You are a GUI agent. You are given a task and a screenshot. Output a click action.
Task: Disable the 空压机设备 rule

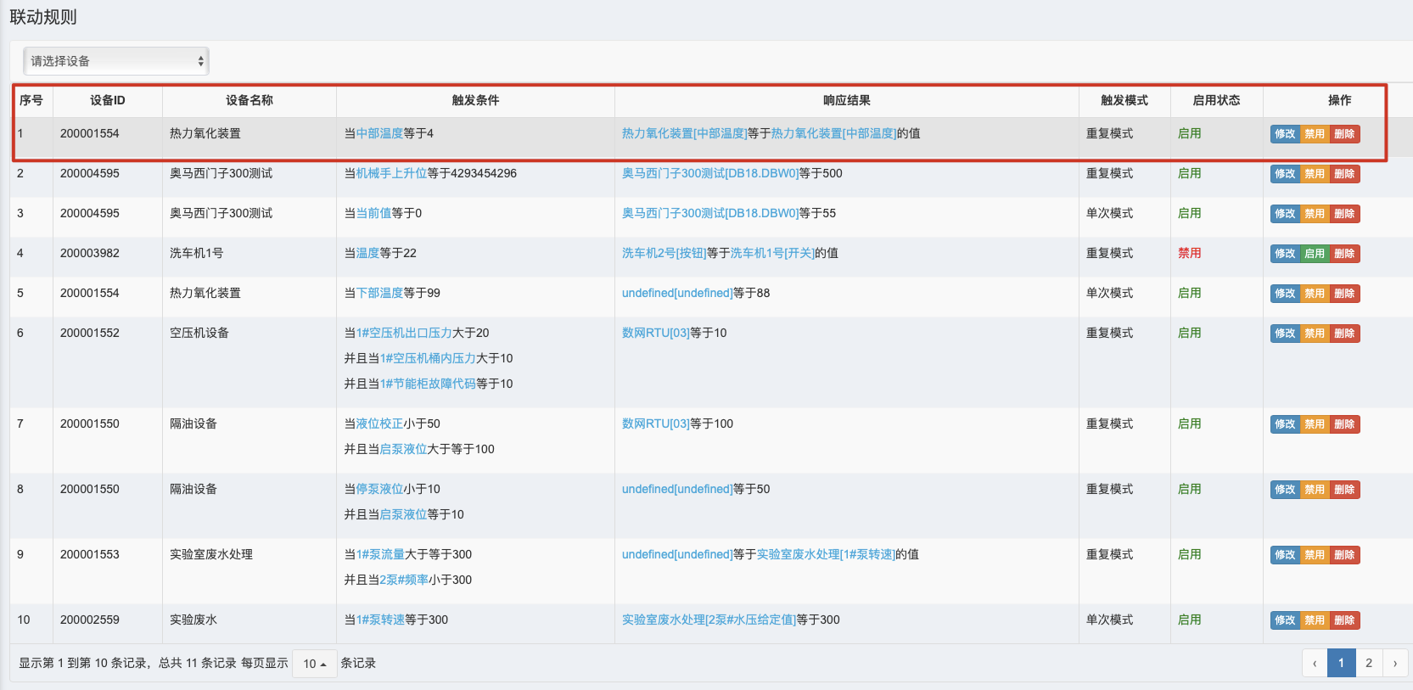pyautogui.click(x=1315, y=334)
